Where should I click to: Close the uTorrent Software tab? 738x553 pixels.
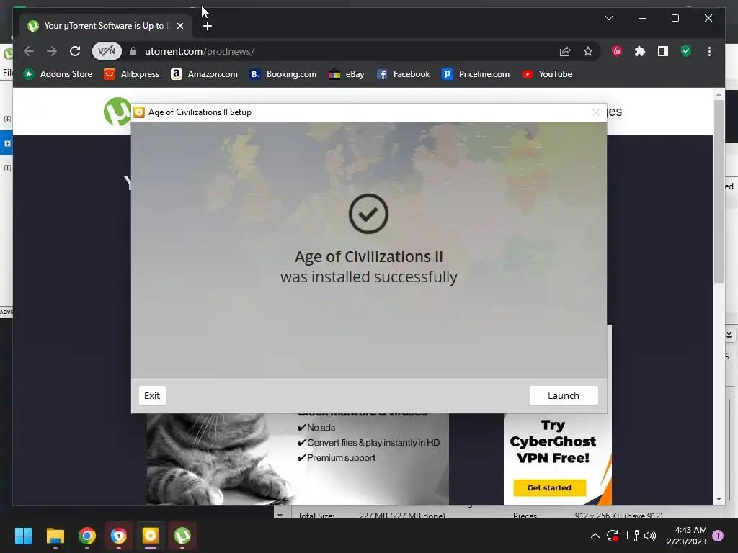click(179, 26)
